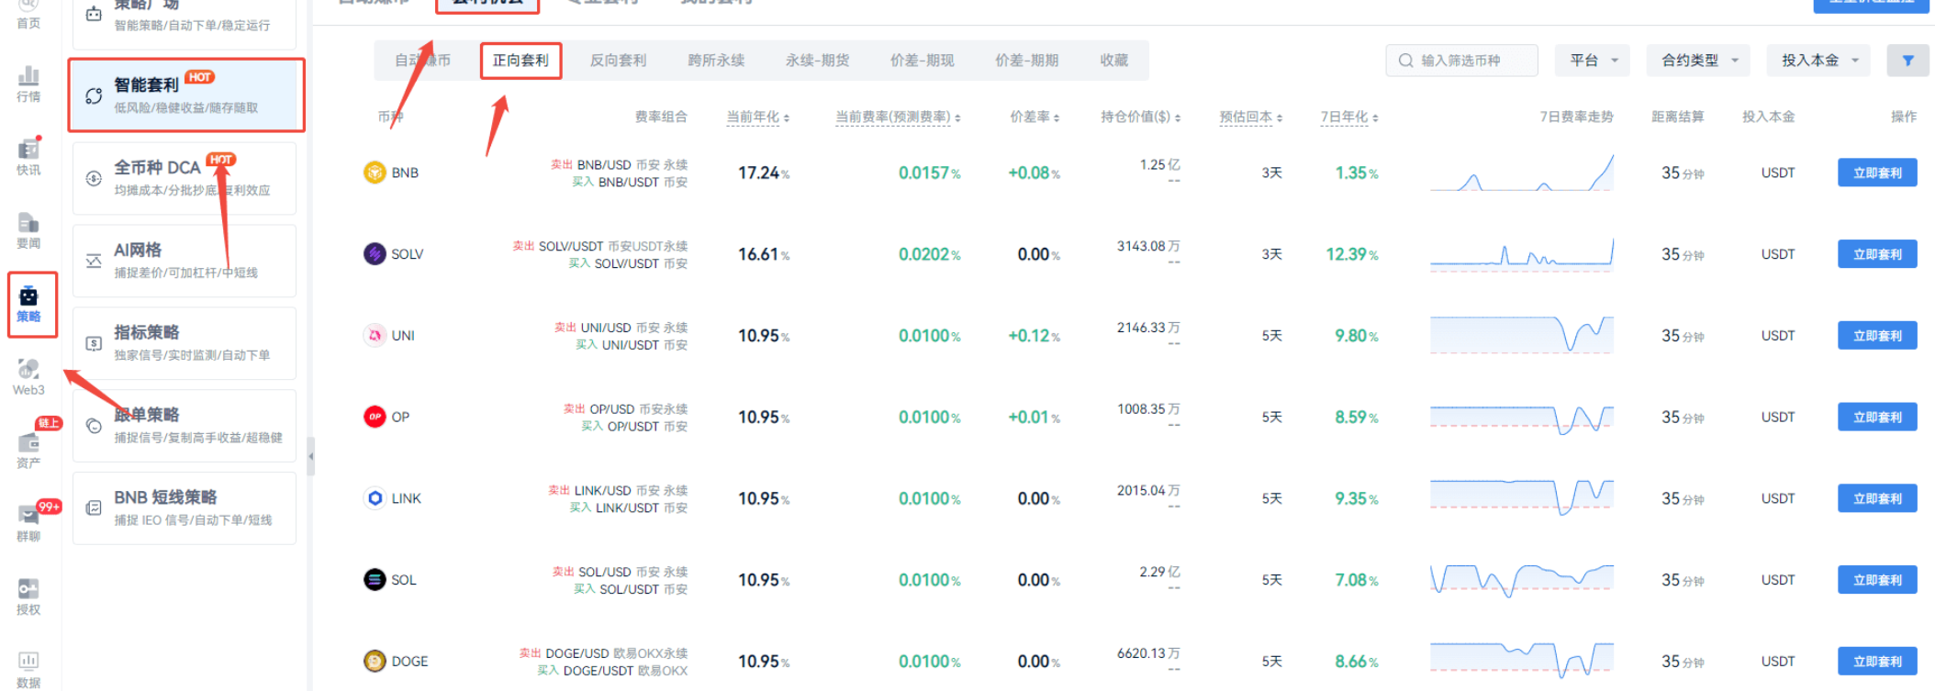Select the 全币种 DCA strategy card

point(185,178)
